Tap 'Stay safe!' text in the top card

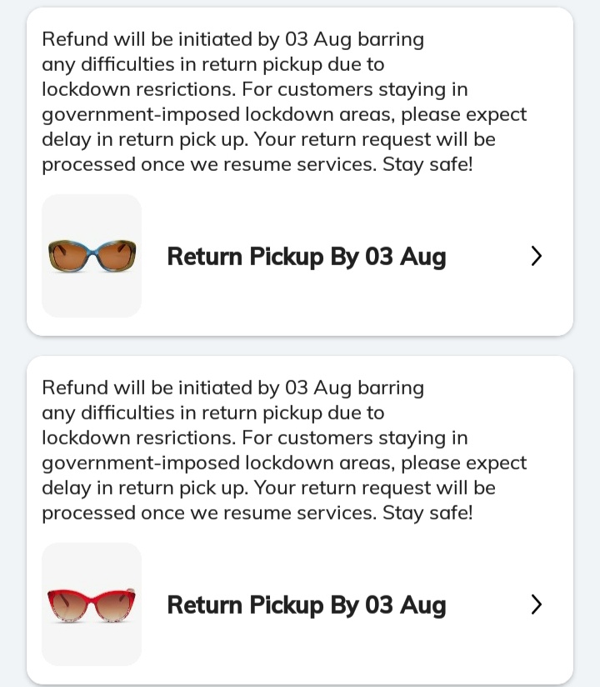[x=427, y=164]
